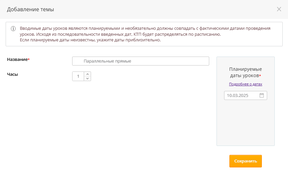Click the Часы field label
288x179 pixels.
[x=13, y=74]
